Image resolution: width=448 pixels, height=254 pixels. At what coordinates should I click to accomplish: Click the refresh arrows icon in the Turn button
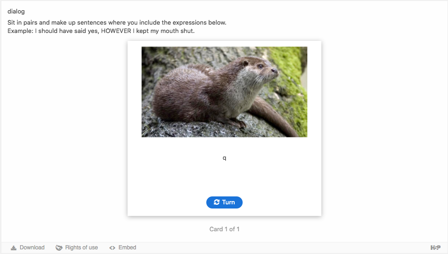[x=217, y=202]
